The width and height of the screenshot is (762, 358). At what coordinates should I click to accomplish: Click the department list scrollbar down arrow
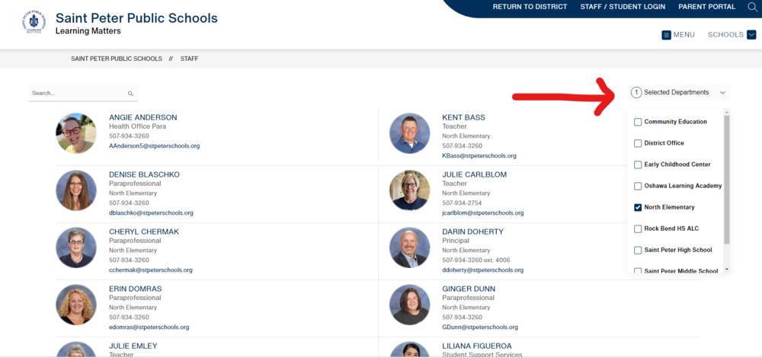click(727, 269)
